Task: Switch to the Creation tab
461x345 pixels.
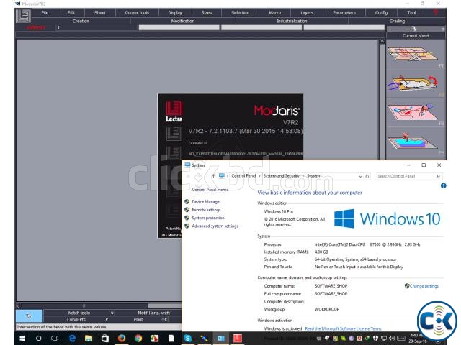Action: tap(81, 21)
